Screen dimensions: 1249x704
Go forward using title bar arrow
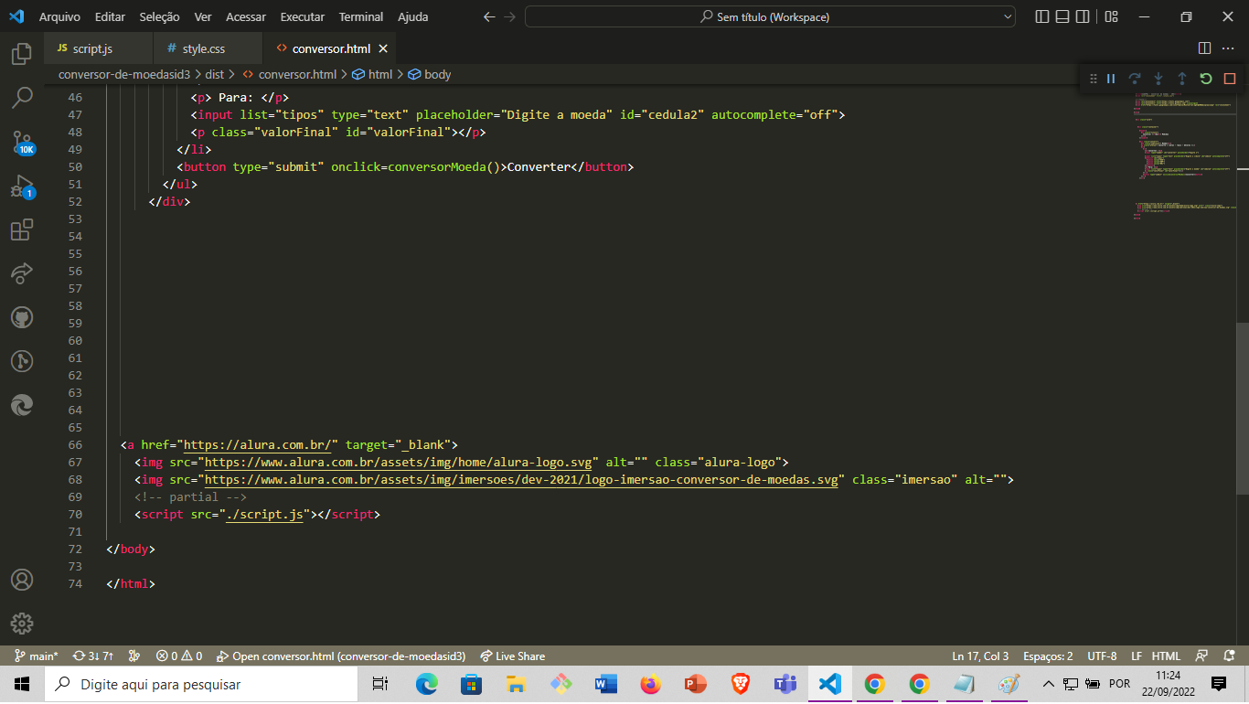point(510,16)
